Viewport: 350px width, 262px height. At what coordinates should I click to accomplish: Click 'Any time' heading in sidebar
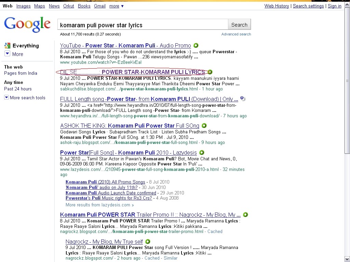(x=14, y=83)
